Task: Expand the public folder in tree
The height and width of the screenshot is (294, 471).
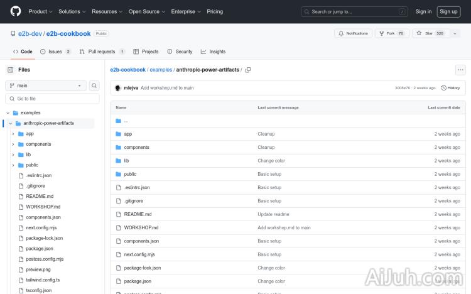Action: [x=13, y=165]
